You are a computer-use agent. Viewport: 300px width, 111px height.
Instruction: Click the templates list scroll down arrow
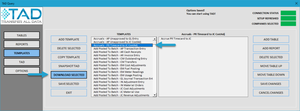coord(155,95)
